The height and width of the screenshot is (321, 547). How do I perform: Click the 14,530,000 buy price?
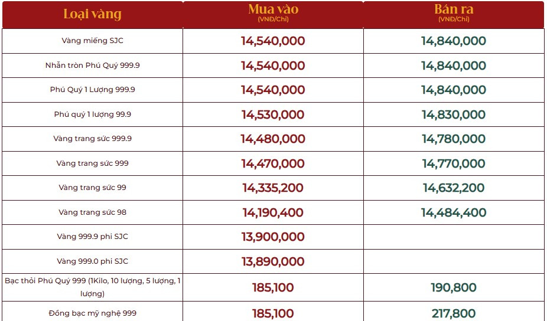coord(273,114)
